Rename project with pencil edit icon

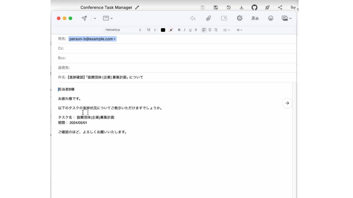coord(137,7)
